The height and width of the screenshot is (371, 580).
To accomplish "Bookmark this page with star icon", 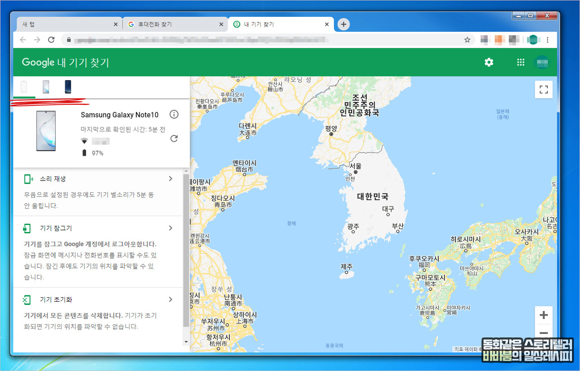I will (x=467, y=40).
